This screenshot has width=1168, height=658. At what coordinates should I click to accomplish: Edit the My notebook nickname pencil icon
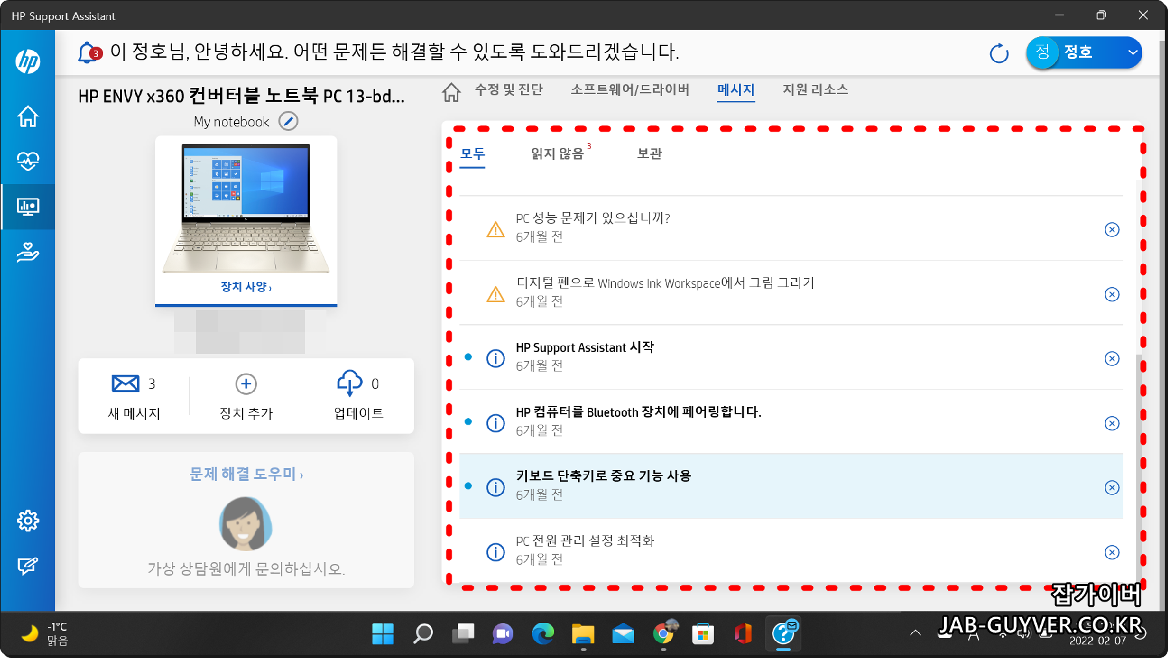coord(288,121)
